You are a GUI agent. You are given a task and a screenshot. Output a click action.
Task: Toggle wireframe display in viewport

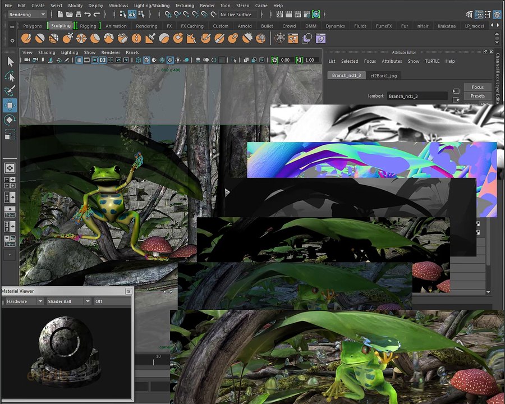click(x=139, y=60)
